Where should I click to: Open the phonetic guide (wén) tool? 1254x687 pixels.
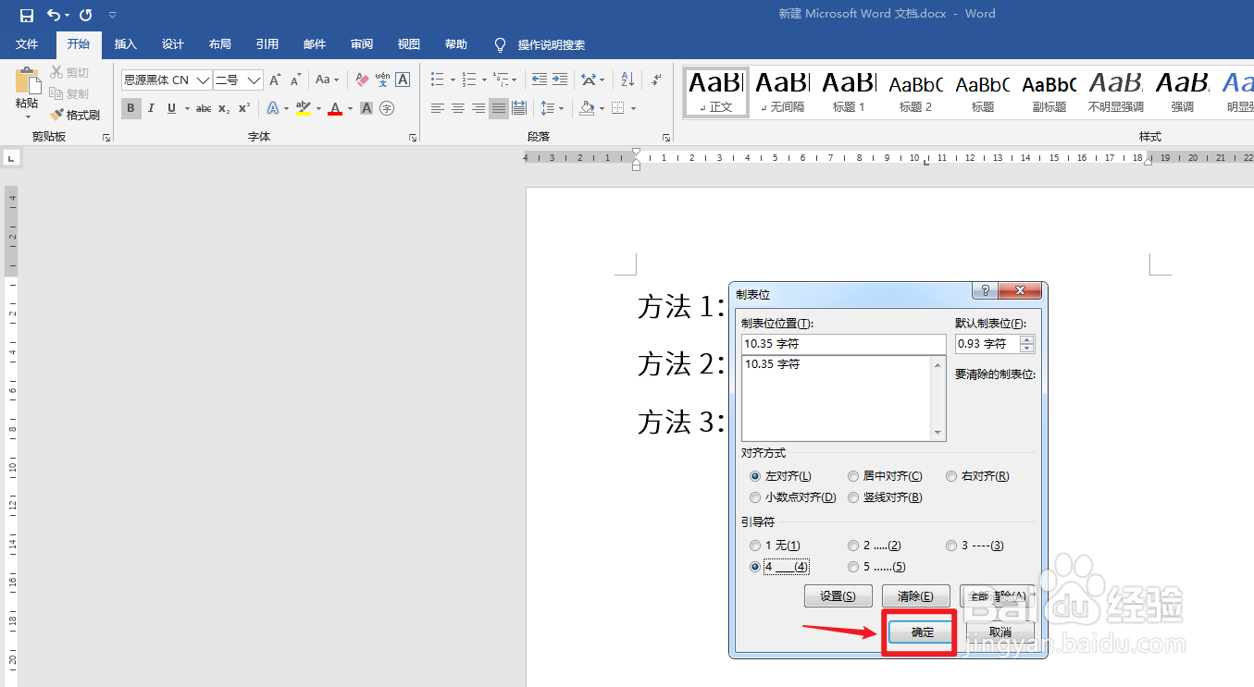coord(382,80)
